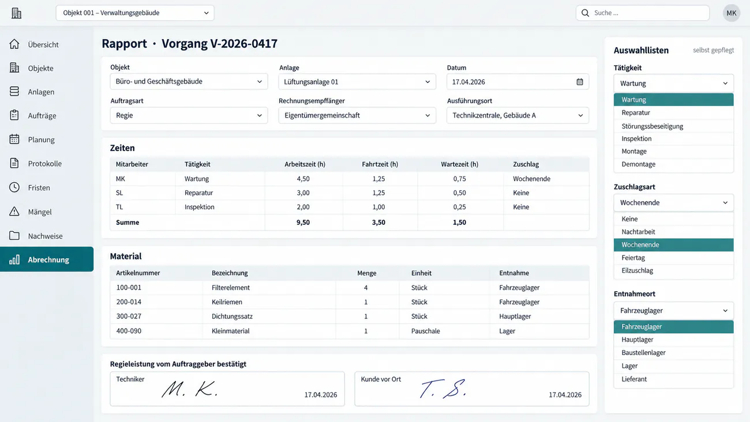Collapse the Tätigkeit selection list dropdown
This screenshot has height=422, width=750.
coord(674,83)
